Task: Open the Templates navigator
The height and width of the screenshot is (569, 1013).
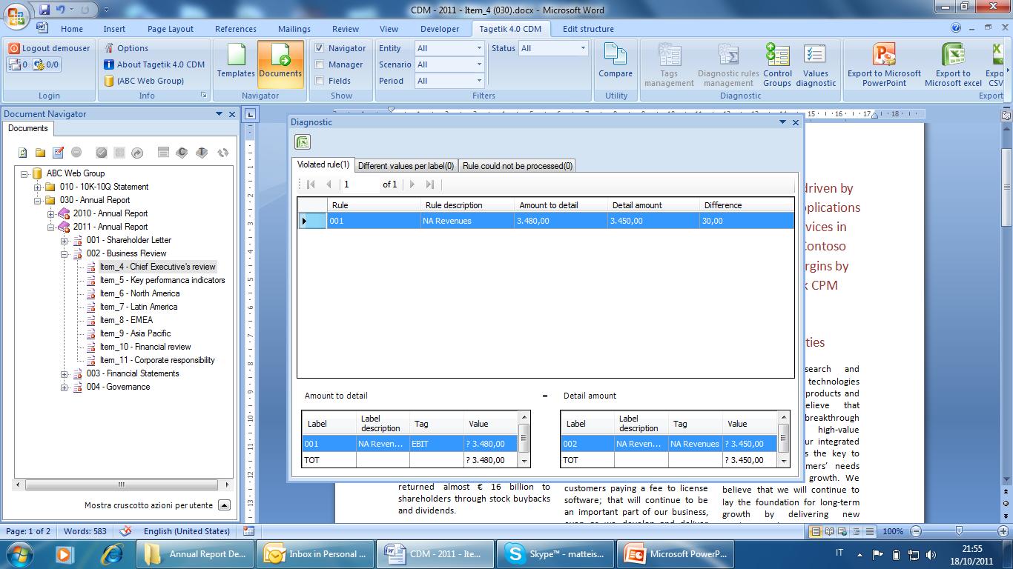Action: (x=236, y=60)
